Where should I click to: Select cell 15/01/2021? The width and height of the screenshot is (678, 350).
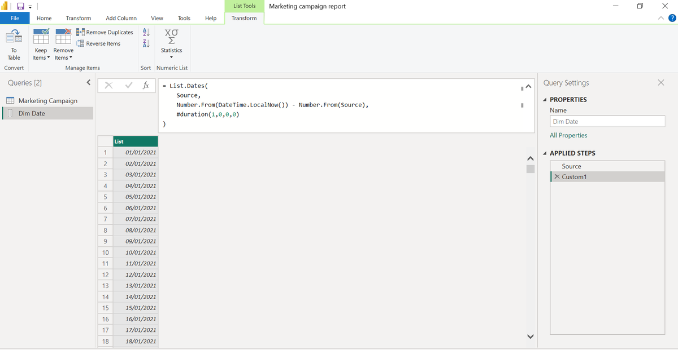tap(135, 308)
